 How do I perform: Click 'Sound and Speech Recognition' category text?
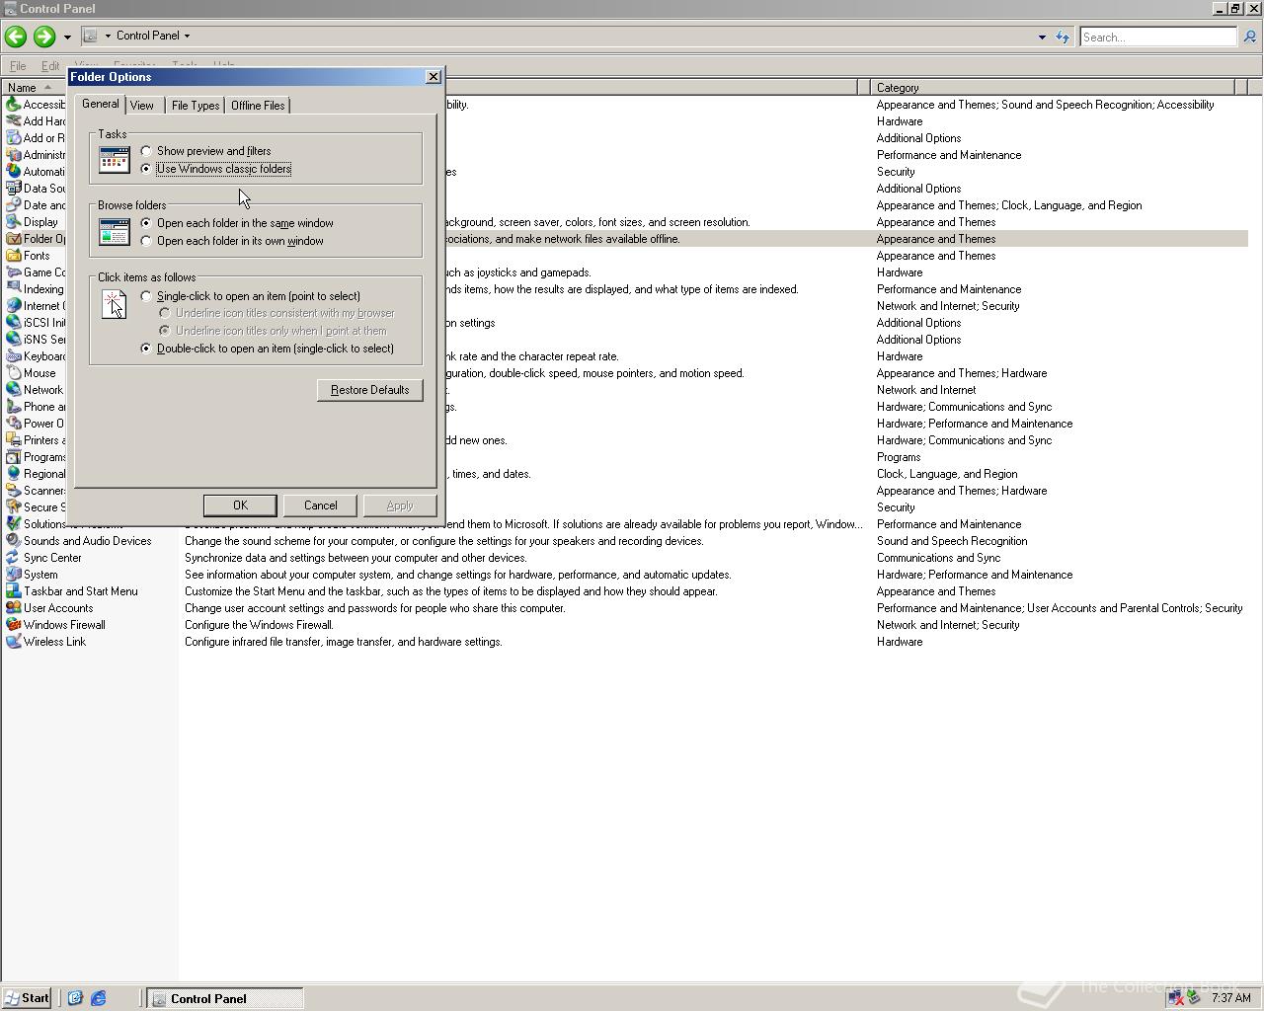coord(952,541)
